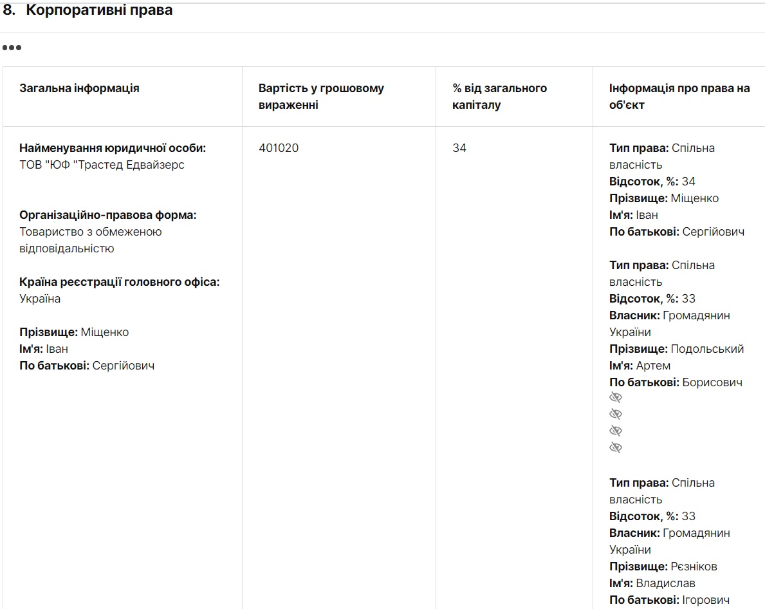Click the first name Артем

click(x=653, y=366)
